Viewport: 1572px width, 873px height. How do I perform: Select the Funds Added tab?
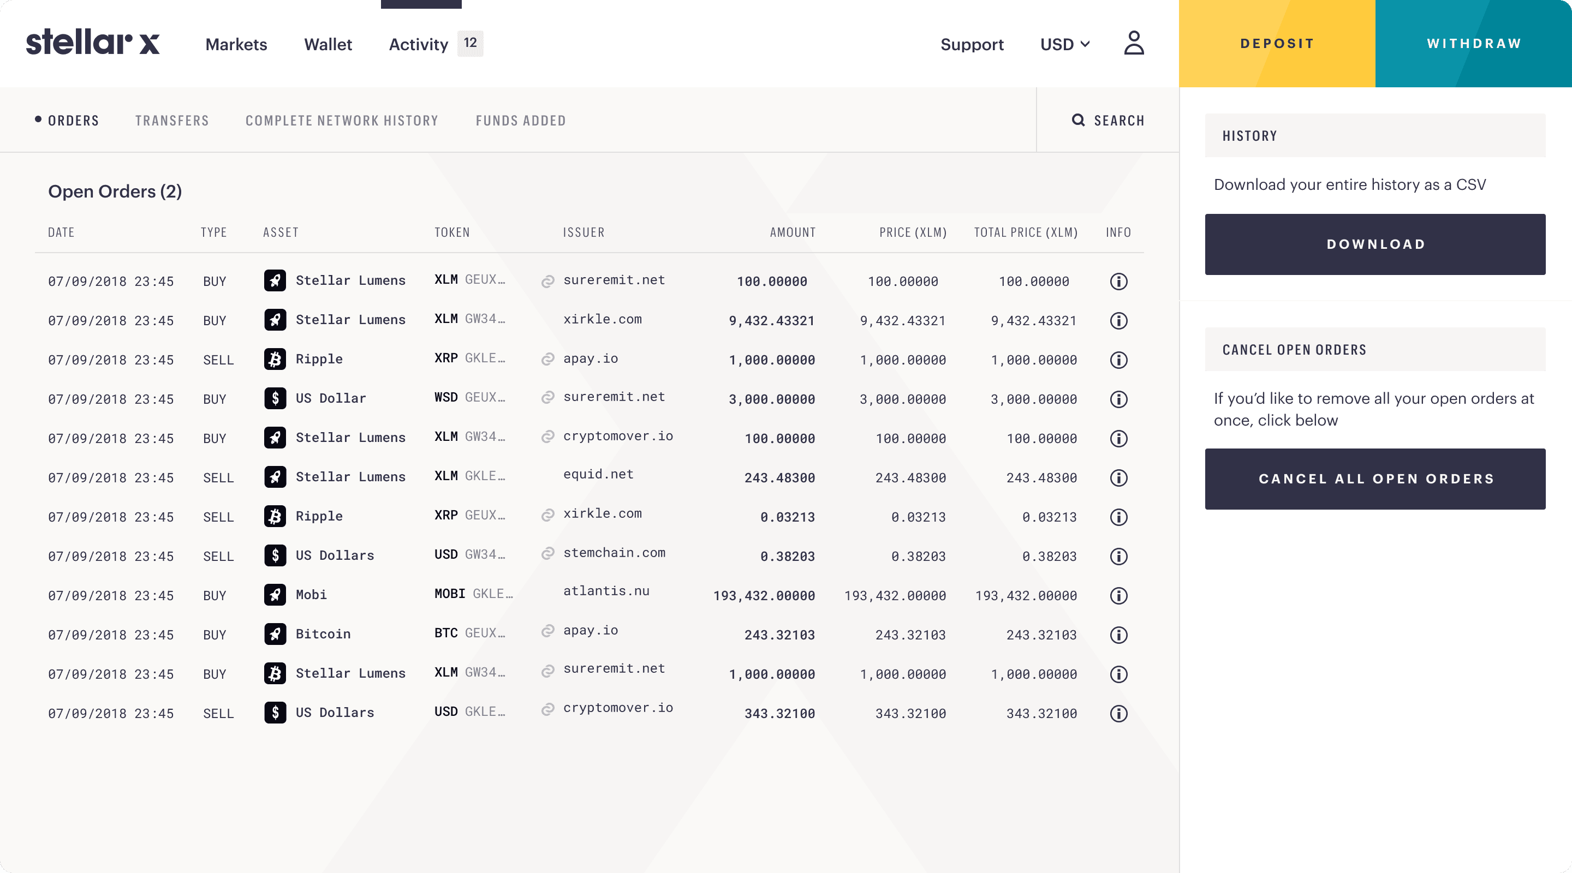[521, 121]
